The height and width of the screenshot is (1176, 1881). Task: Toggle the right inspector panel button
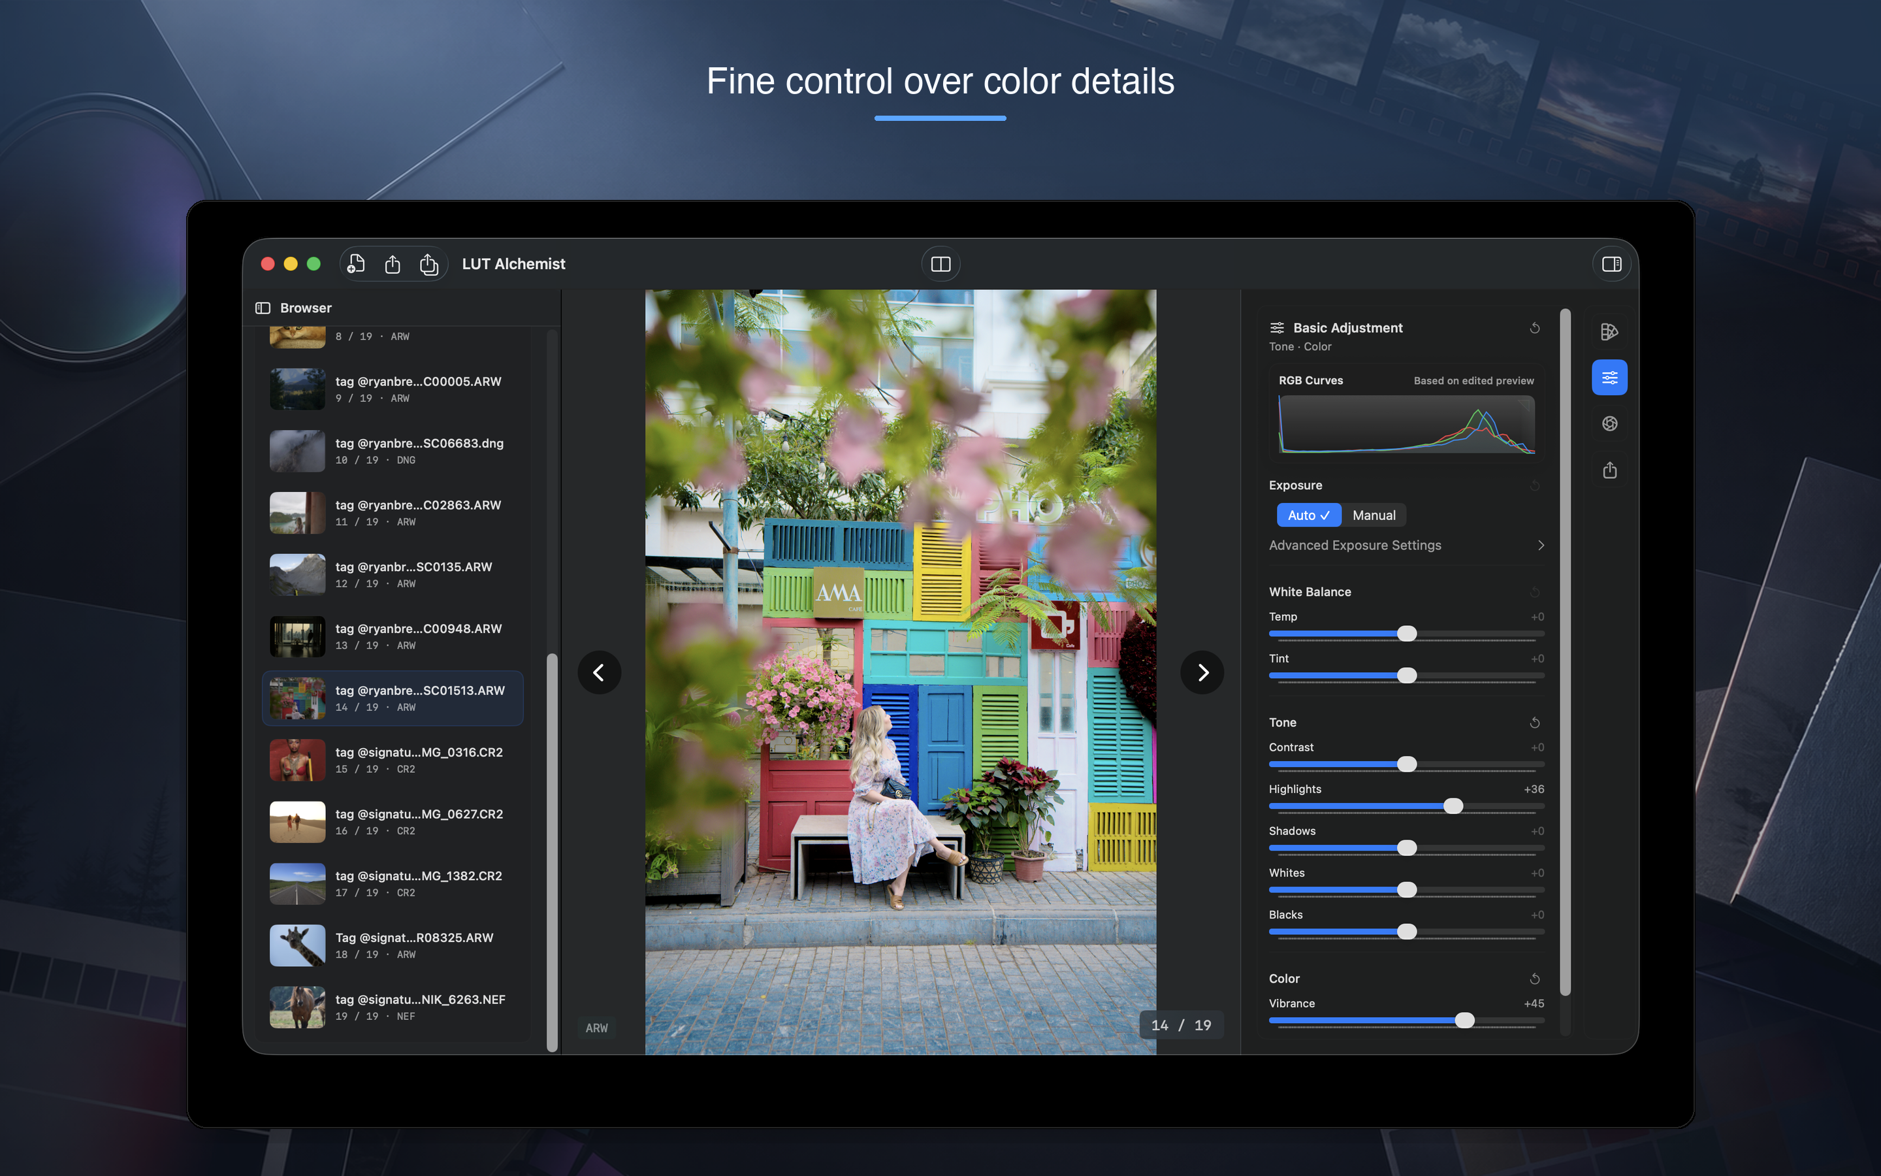[1611, 265]
